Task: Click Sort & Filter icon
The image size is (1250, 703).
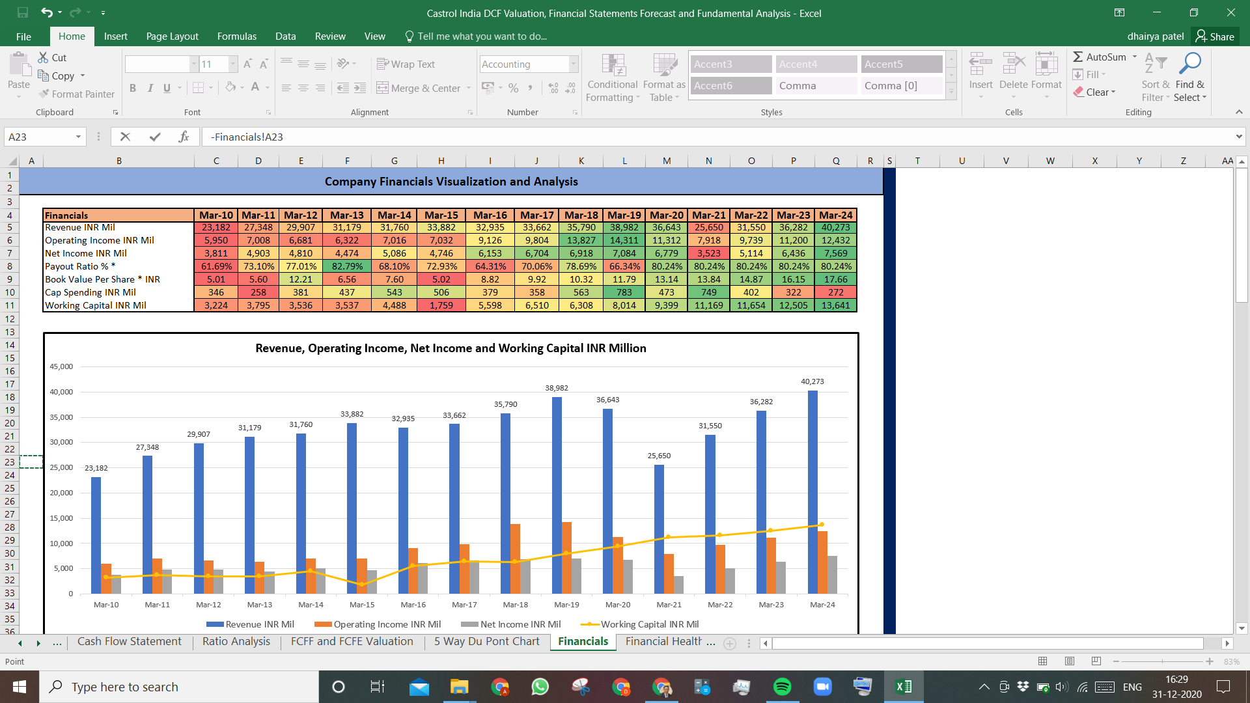Action: 1155,64
